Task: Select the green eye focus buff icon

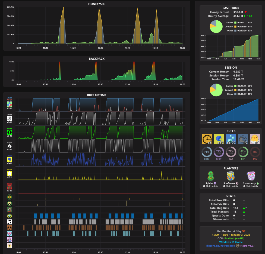Action: pos(10,132)
